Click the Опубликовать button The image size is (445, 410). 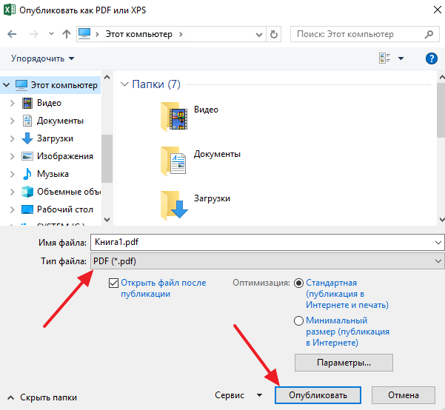(317, 395)
